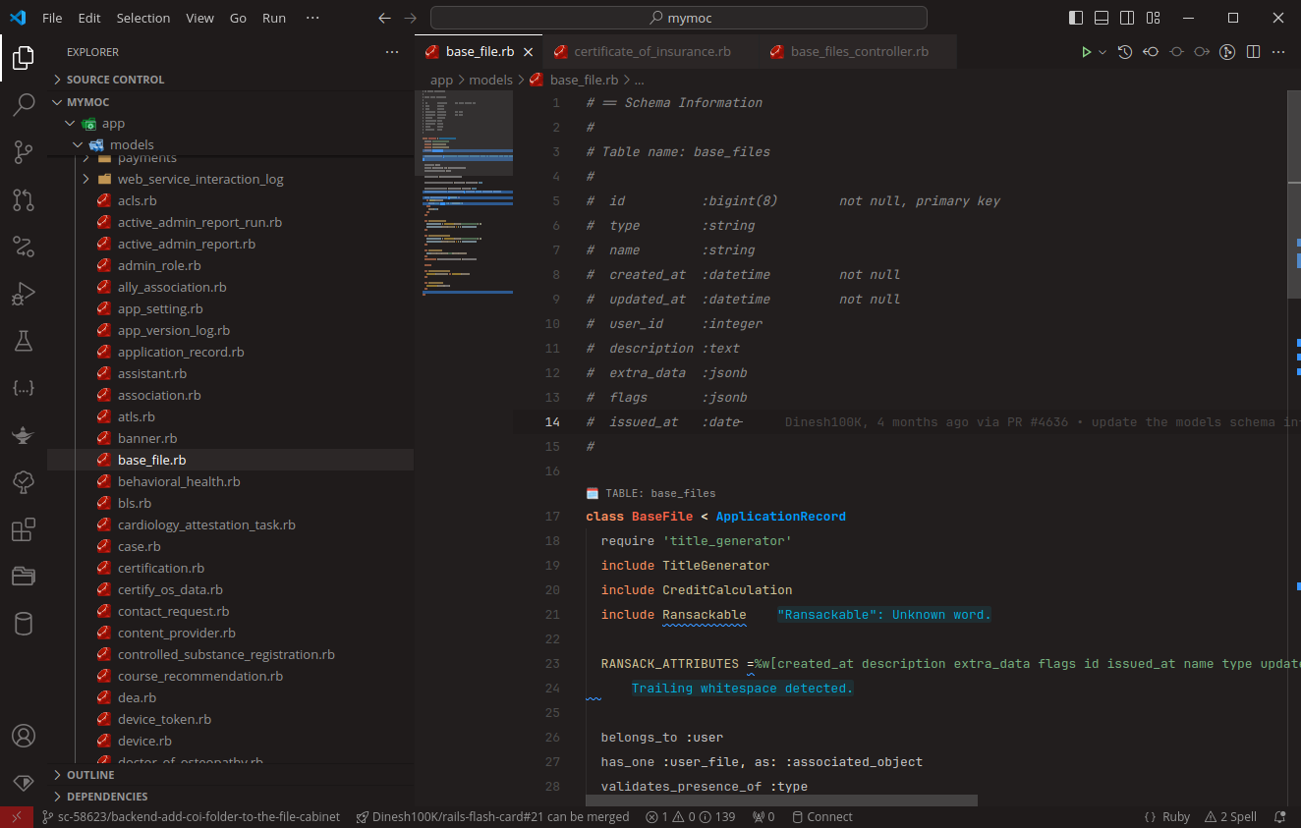Open the Extensions view icon
1301x828 pixels.
pos(24,529)
